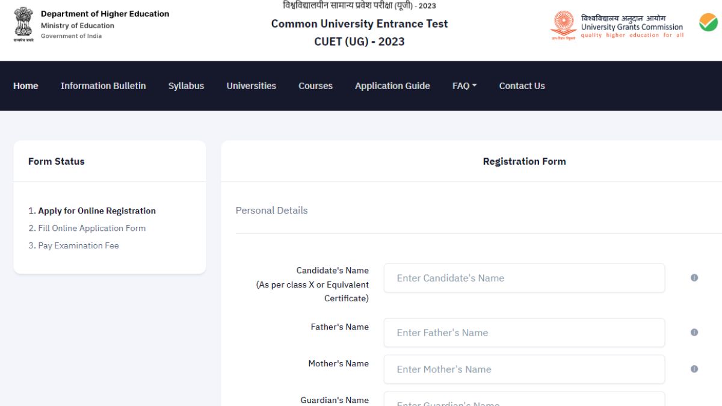View the Syllabus menu item
The height and width of the screenshot is (406, 722).
point(186,85)
